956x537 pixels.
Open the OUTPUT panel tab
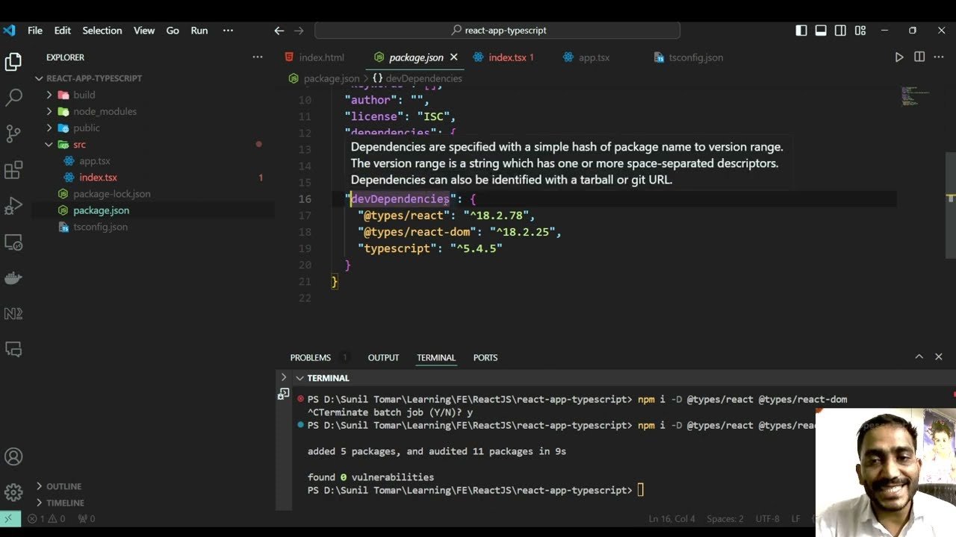(383, 358)
